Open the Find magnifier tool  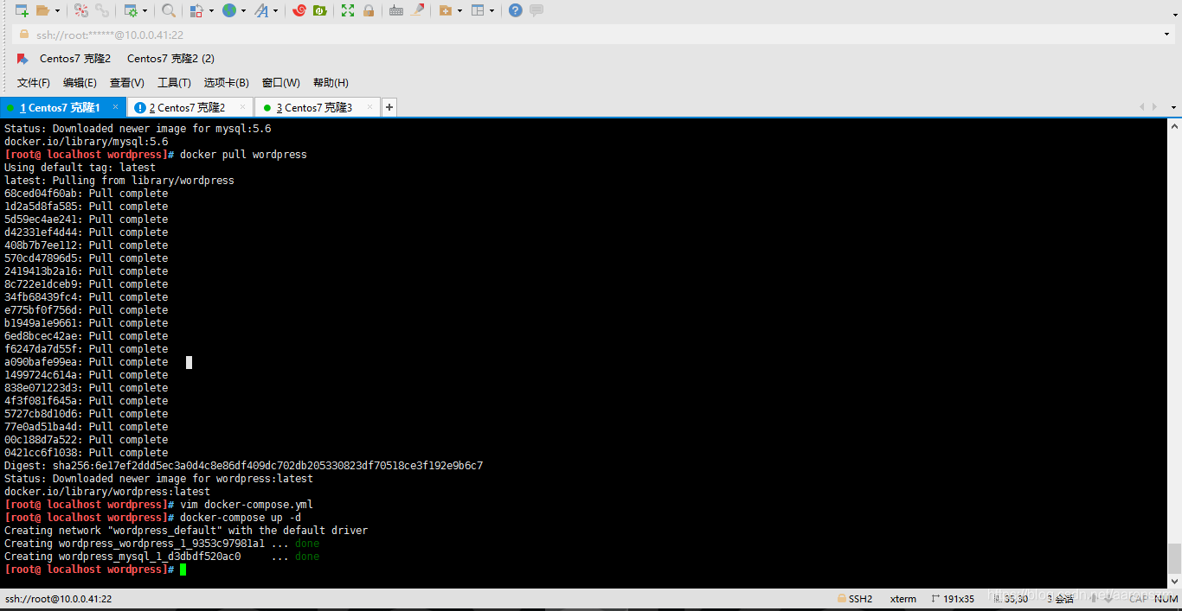point(169,10)
